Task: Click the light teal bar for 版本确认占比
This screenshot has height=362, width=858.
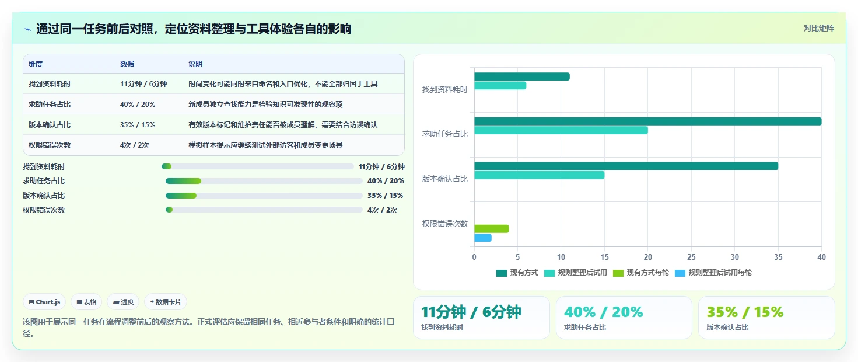Action: pyautogui.click(x=540, y=175)
